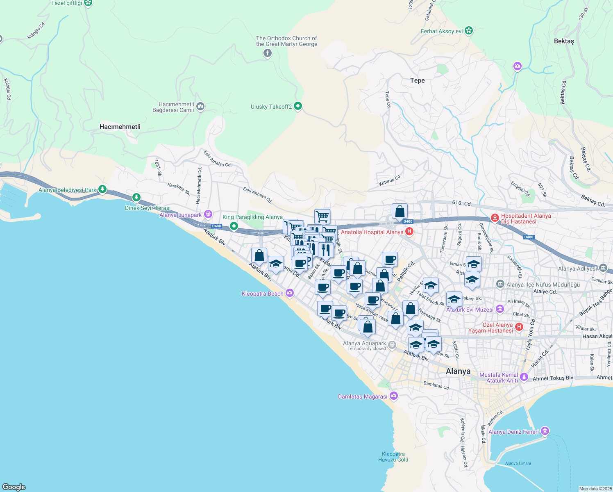Select the westernmost graduation cap marker
This screenshot has width=613, height=492.
coord(276,264)
